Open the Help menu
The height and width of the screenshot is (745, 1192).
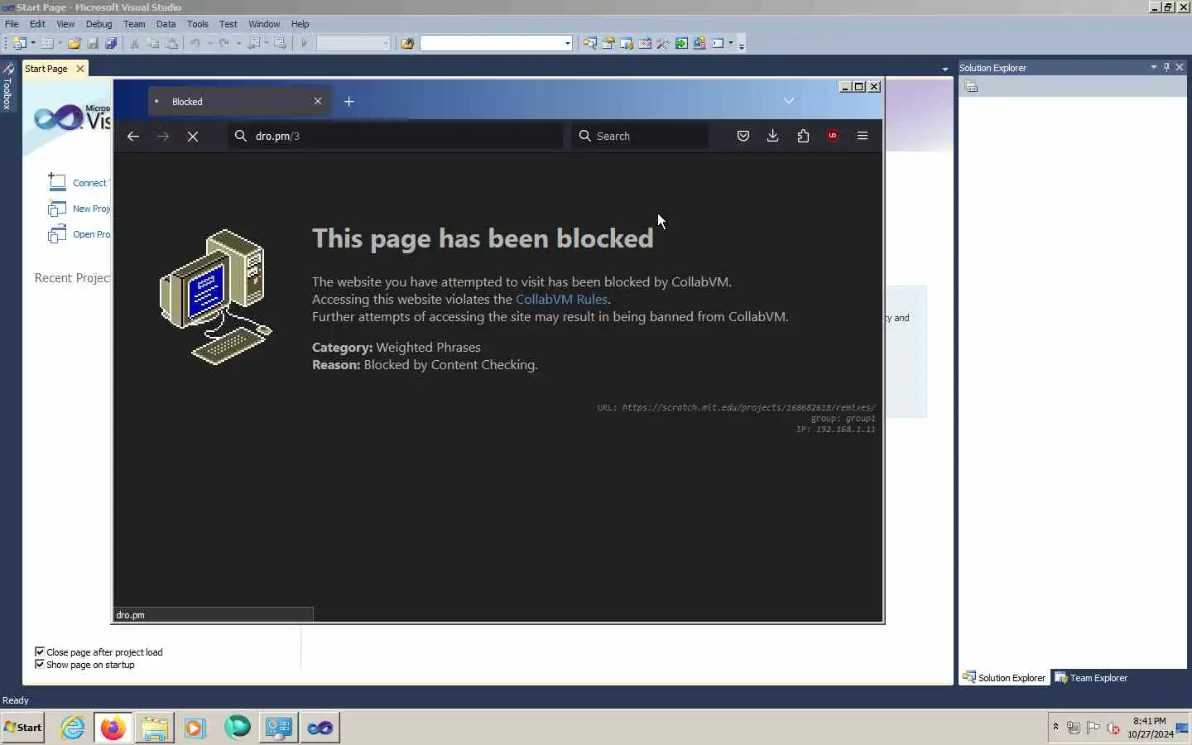[300, 24]
